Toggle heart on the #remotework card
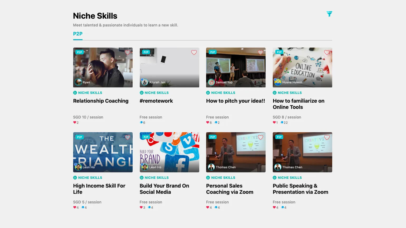 [x=194, y=52]
